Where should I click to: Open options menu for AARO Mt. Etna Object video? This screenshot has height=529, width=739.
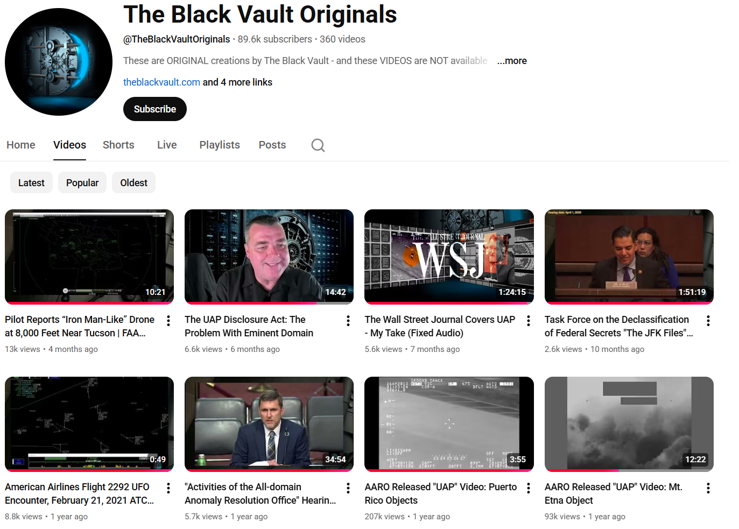click(708, 488)
